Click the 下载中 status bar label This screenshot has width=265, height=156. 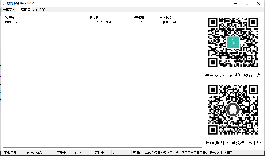click(x=62, y=153)
